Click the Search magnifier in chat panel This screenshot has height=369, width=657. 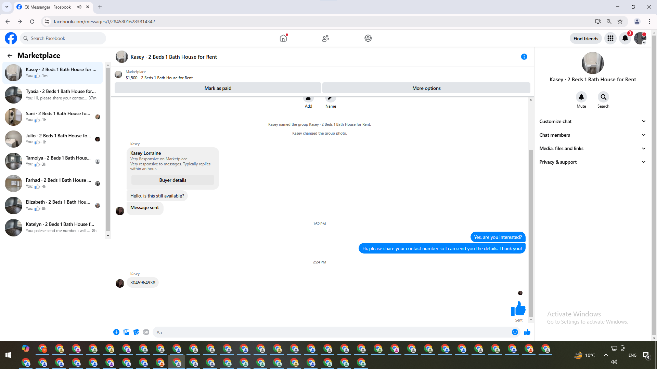[603, 97]
